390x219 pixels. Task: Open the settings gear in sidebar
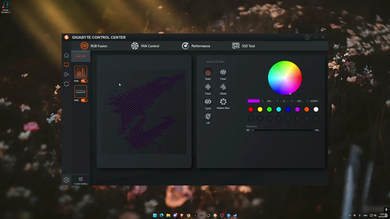pyautogui.click(x=66, y=180)
